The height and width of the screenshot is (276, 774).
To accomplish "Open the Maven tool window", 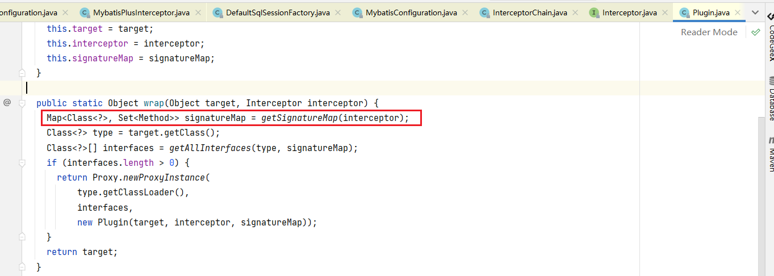I will pos(771,153).
